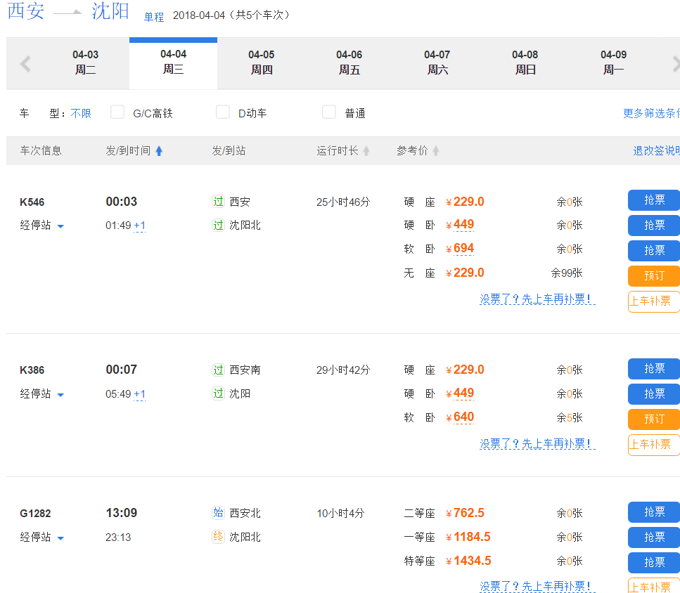This screenshot has width=680, height=593.
Task: Sort by 运行时长 arrow icon
Action: click(x=366, y=151)
